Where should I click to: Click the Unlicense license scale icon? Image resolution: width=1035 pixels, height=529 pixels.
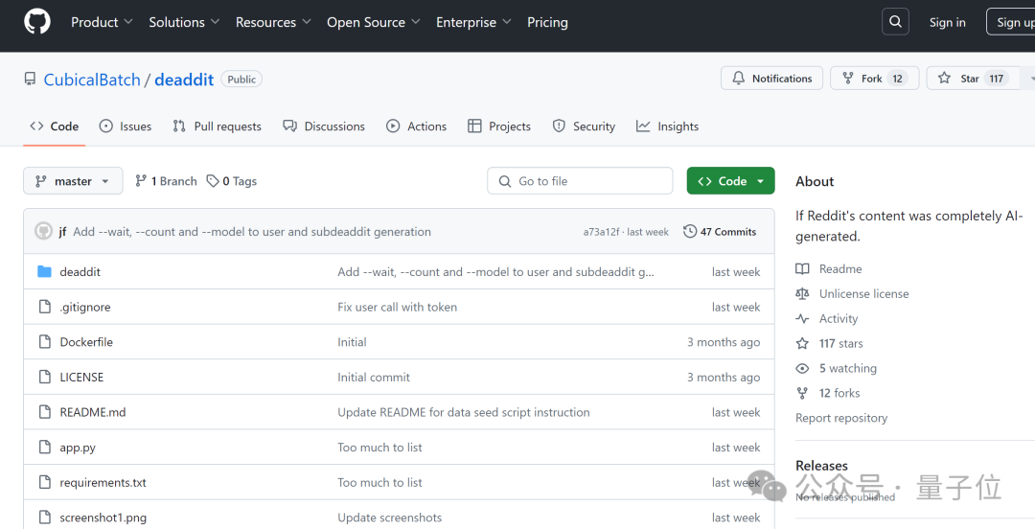[x=803, y=294]
